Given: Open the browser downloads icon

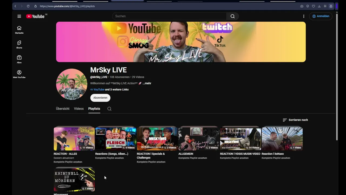Looking at the screenshot, I should pyautogui.click(x=319, y=6).
